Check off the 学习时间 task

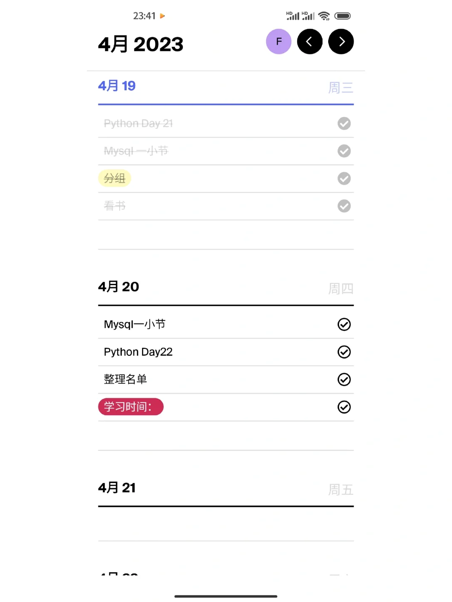344,407
